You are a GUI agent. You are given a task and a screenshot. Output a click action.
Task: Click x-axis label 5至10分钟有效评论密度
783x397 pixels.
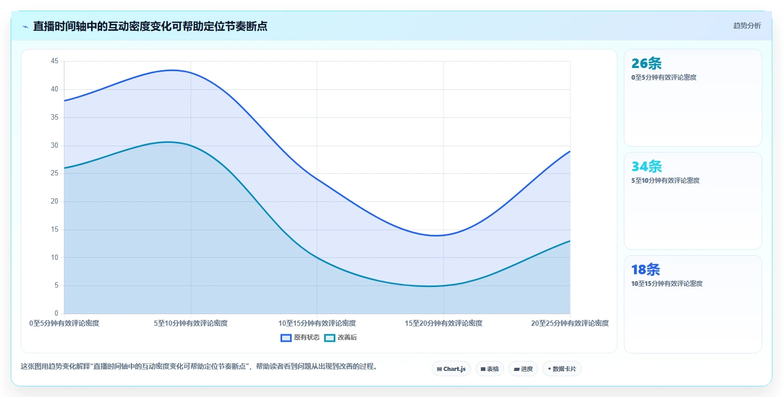tap(191, 323)
